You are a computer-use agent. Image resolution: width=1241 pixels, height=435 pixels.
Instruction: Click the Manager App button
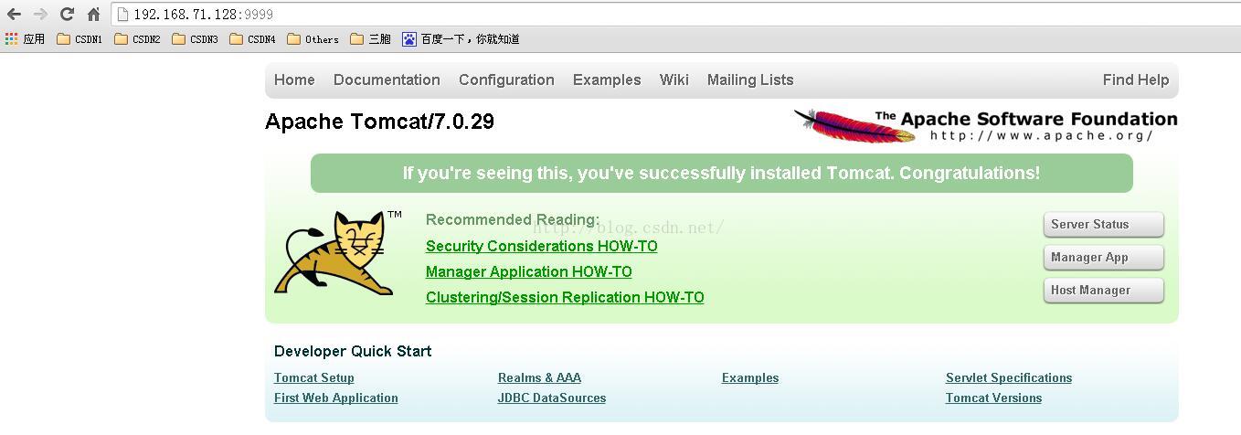click(x=1104, y=257)
